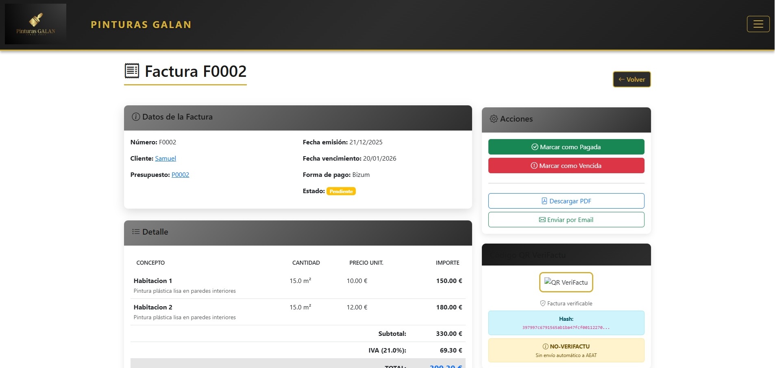Open the presupuesto P0002 link

pyautogui.click(x=180, y=174)
